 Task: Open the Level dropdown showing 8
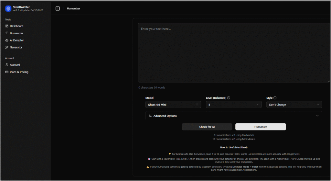tap(234, 105)
